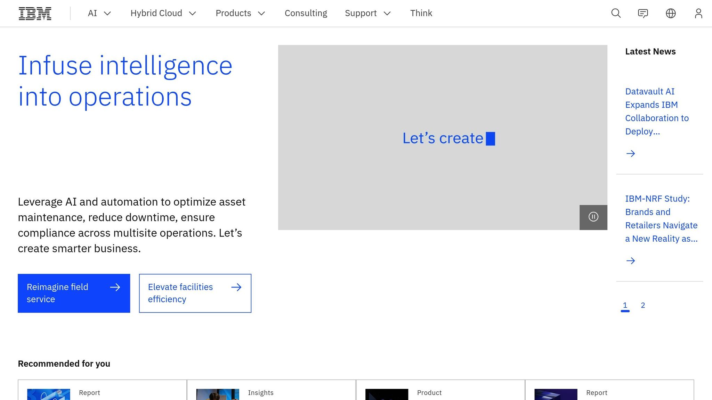712x400 pixels.
Task: Click arrow under IBM-NRF Study news
Action: [x=630, y=261]
